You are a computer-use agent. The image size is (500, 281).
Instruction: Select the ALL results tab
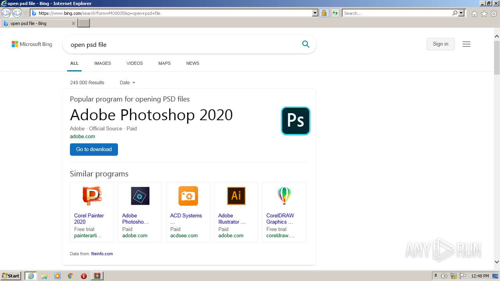click(x=74, y=63)
